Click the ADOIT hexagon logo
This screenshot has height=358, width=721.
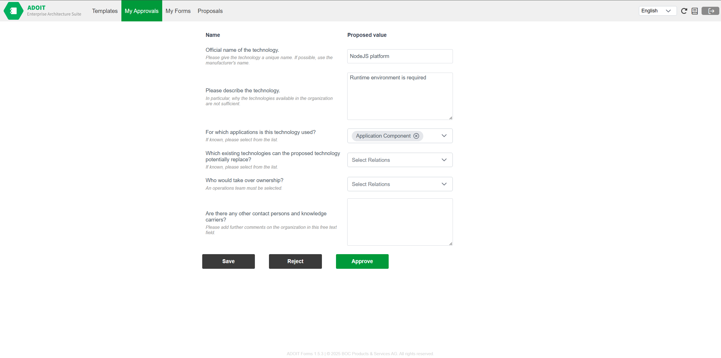coord(13,11)
